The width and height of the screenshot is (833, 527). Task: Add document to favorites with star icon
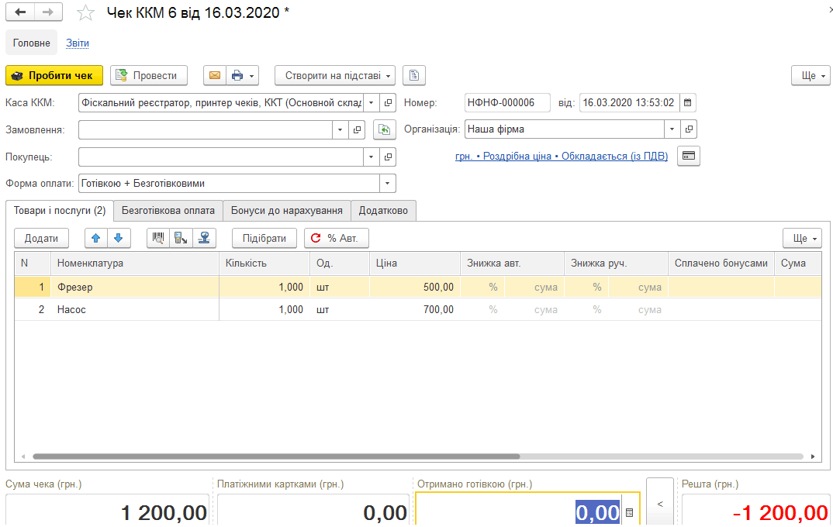click(85, 12)
